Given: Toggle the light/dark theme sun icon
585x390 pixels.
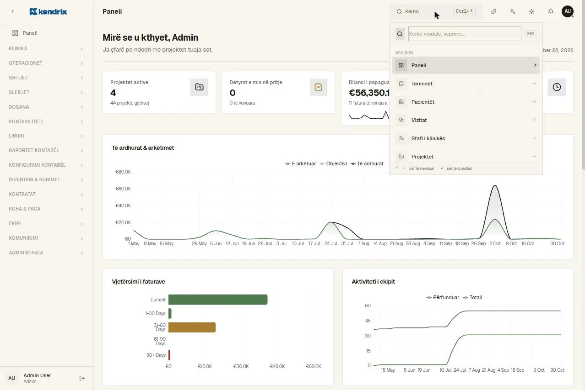Looking at the screenshot, I should 531,11.
